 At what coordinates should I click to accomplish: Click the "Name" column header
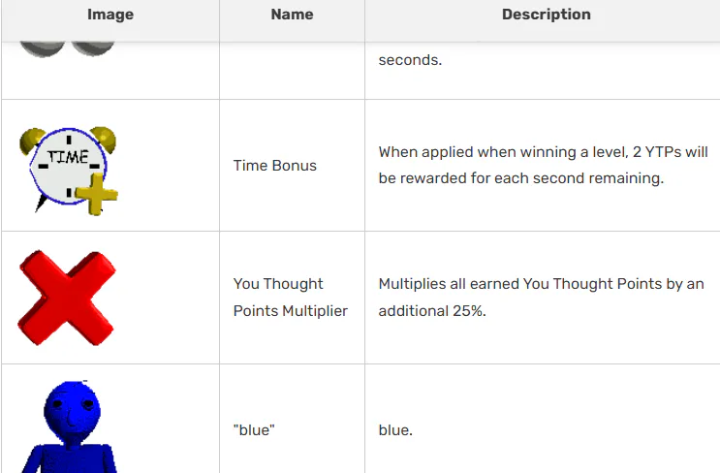coord(292,15)
